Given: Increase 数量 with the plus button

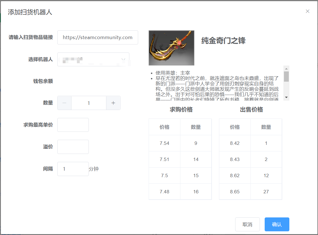Looking at the screenshot, I should (113, 103).
